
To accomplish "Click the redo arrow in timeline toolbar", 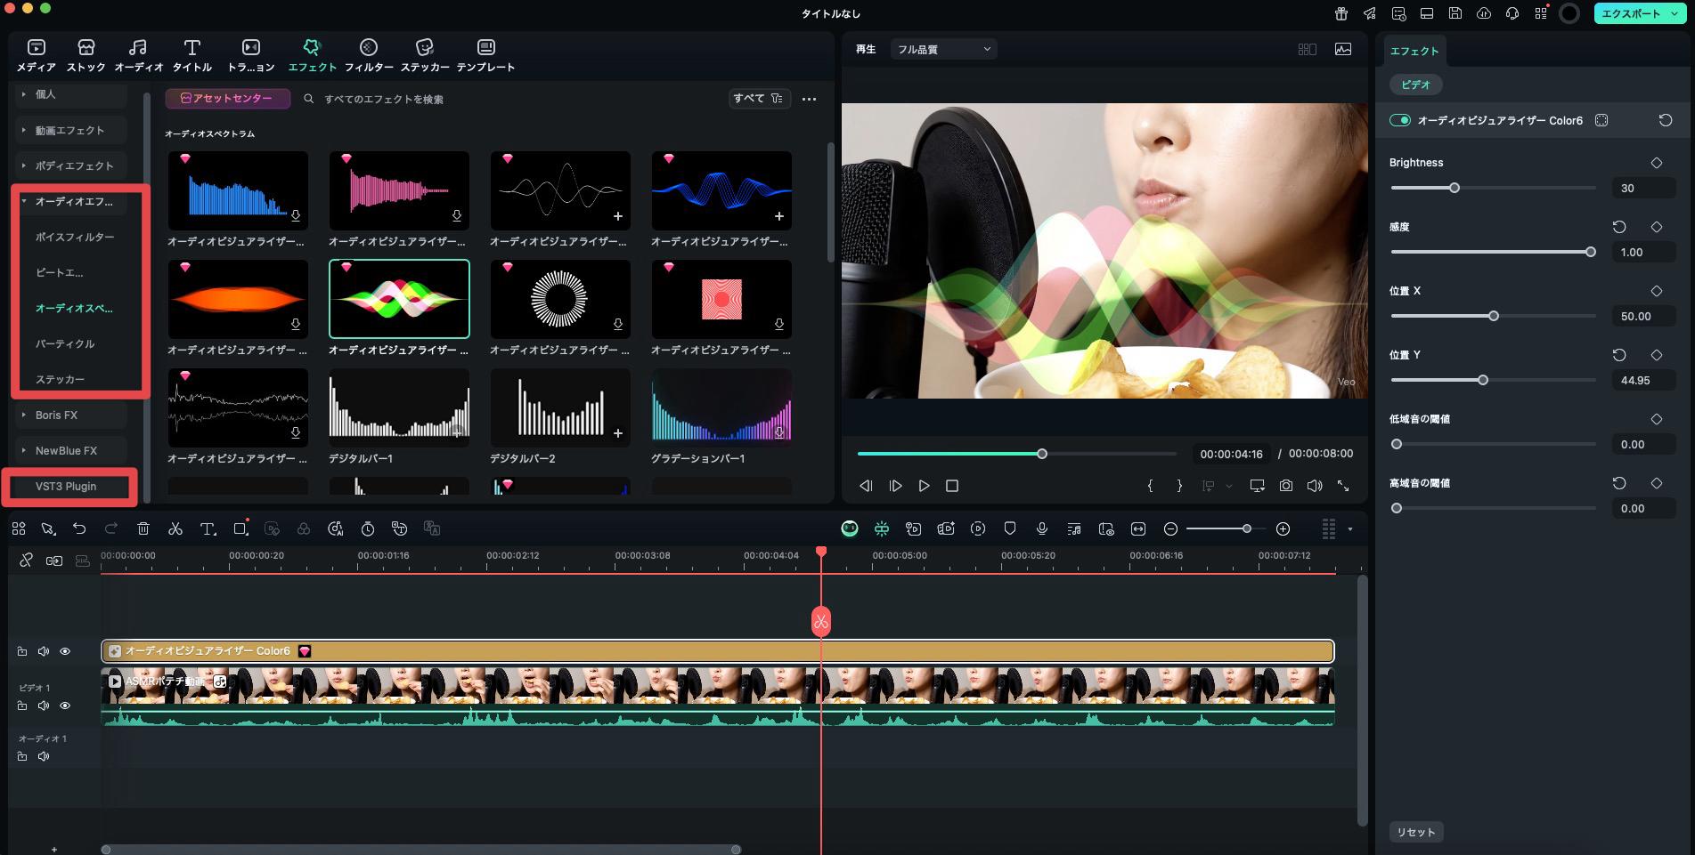I will coord(111,528).
